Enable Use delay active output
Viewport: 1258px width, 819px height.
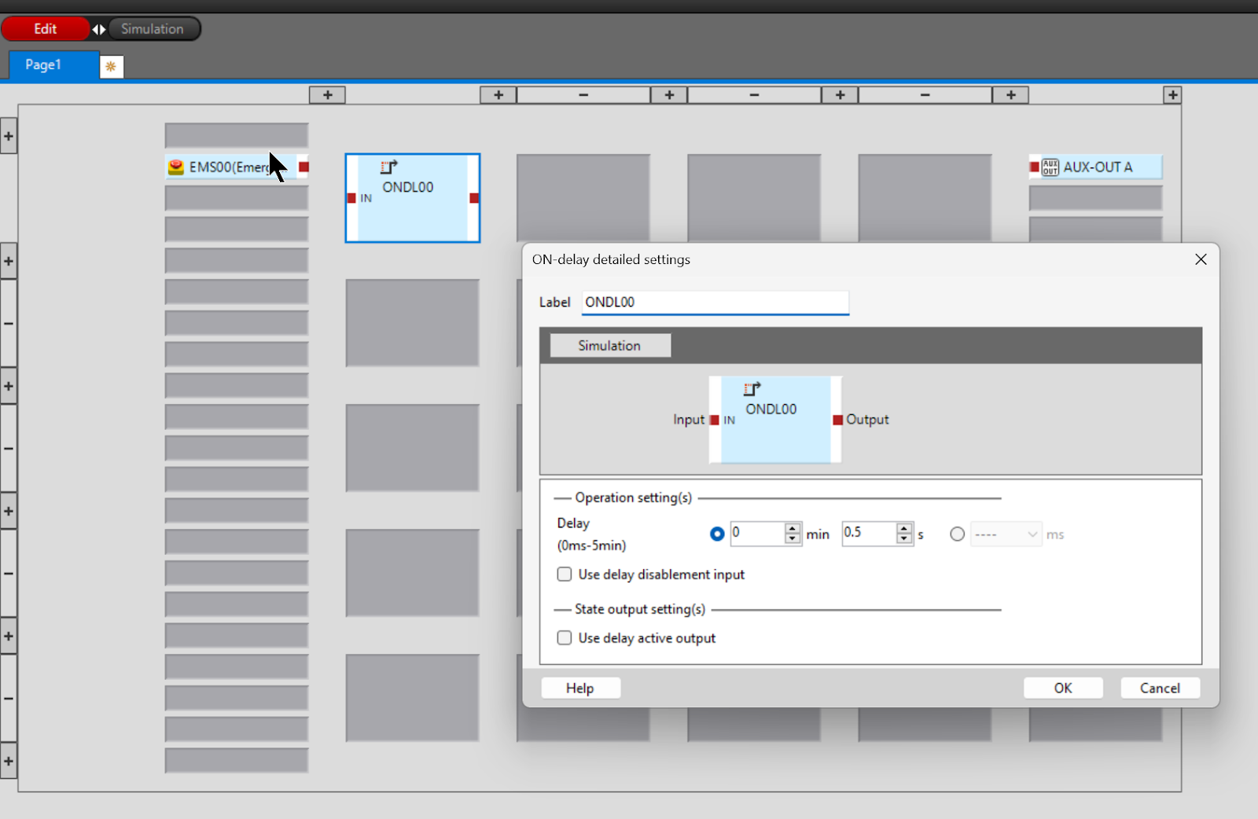(565, 637)
